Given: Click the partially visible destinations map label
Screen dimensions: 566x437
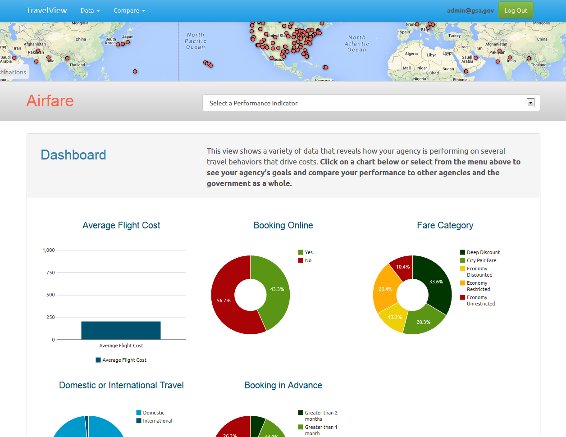Looking at the screenshot, I should (x=14, y=72).
